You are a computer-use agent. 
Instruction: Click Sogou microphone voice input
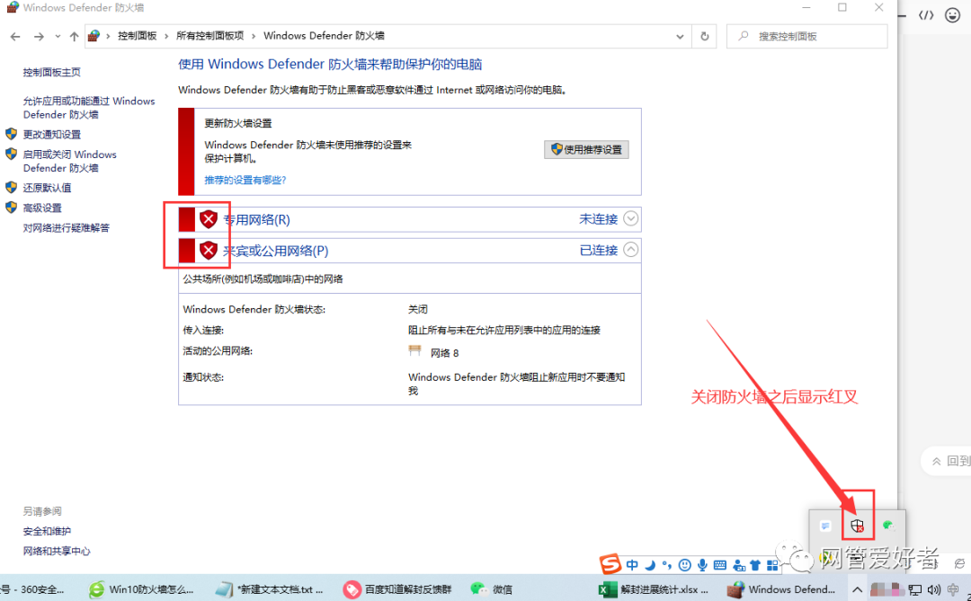pyautogui.click(x=702, y=565)
